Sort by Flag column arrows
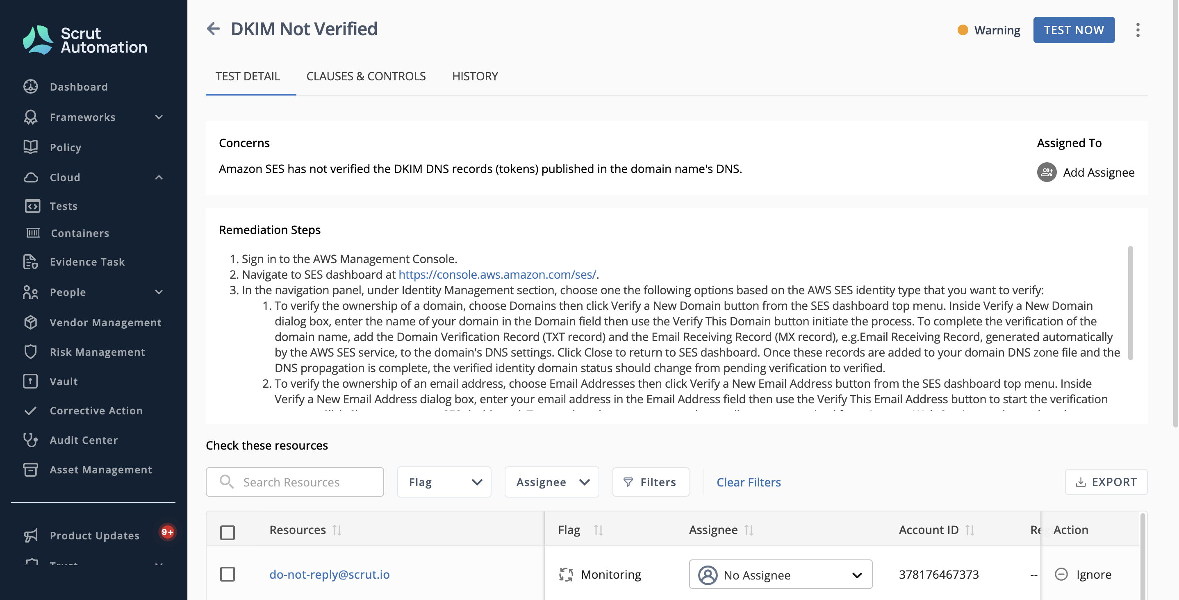 598,530
